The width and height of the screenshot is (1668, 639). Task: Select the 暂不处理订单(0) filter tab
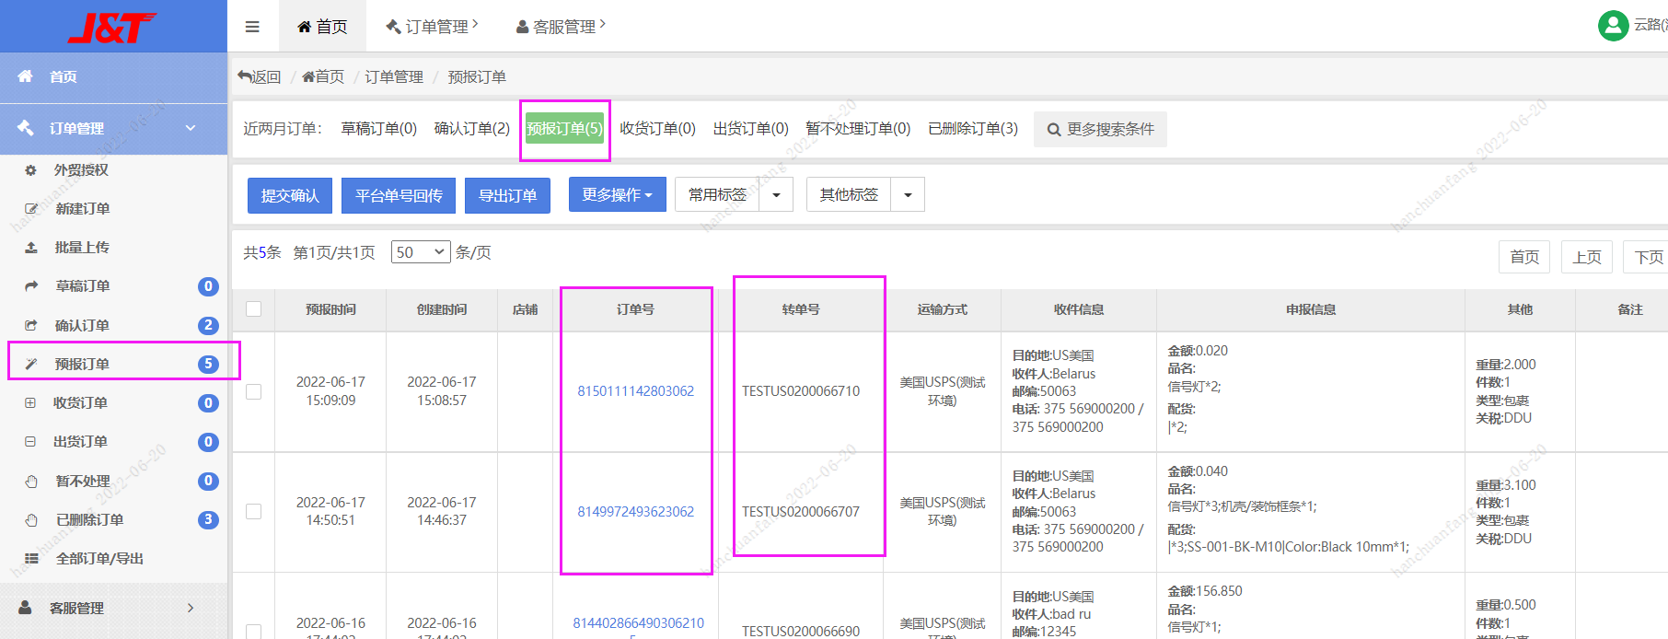click(x=858, y=129)
